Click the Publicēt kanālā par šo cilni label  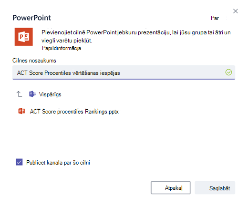58,163
